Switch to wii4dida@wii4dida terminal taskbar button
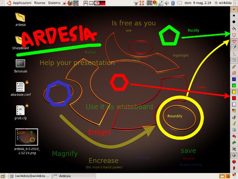Screen dimensions: 238x179 (x=30, y=176)
